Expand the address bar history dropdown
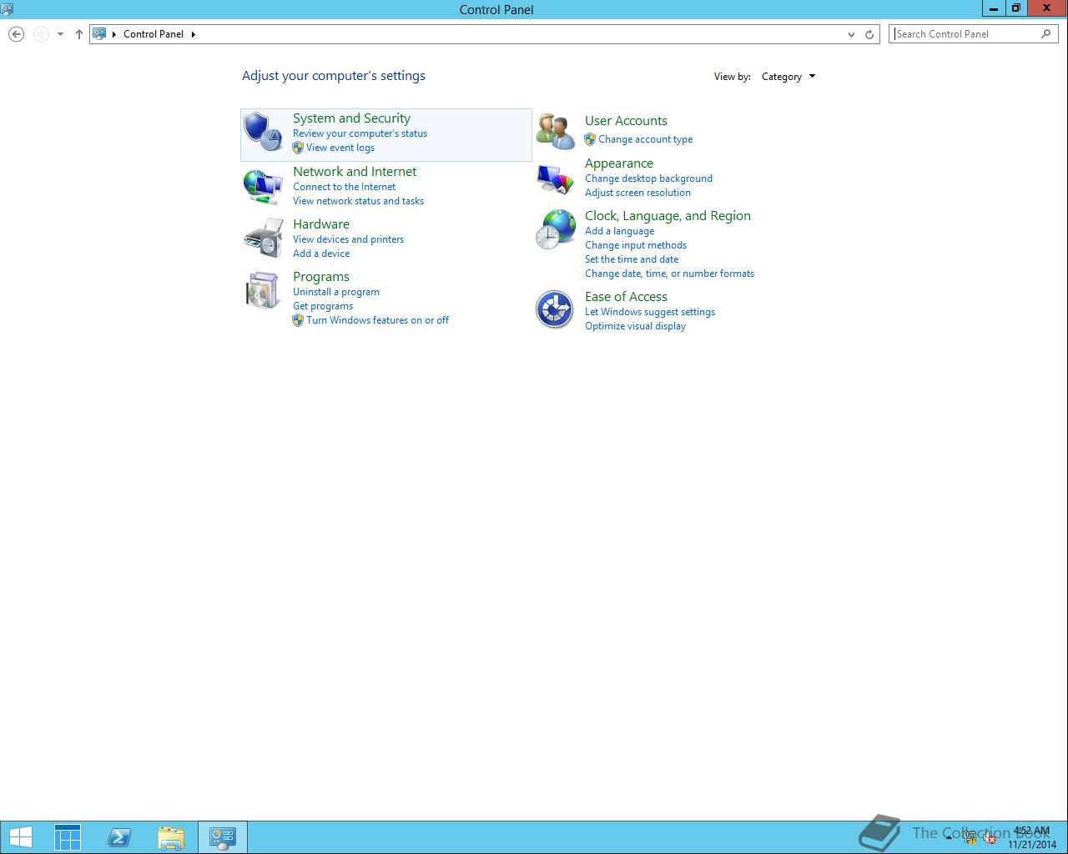The image size is (1068, 854). [851, 34]
